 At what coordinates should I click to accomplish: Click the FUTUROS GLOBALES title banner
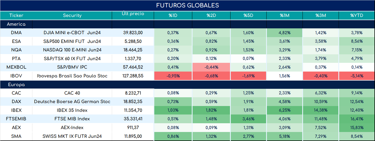click(187, 6)
